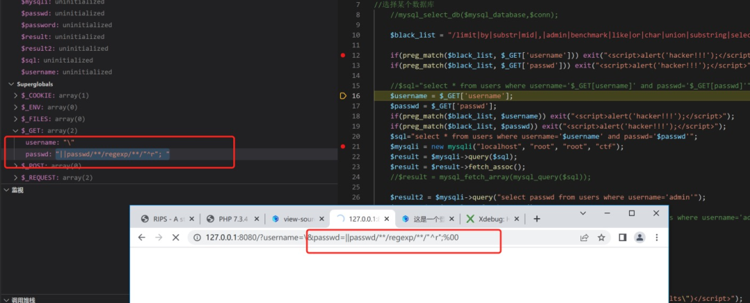750x303 pixels.
Task: Bookmark this page with the star icon
Action: point(601,238)
